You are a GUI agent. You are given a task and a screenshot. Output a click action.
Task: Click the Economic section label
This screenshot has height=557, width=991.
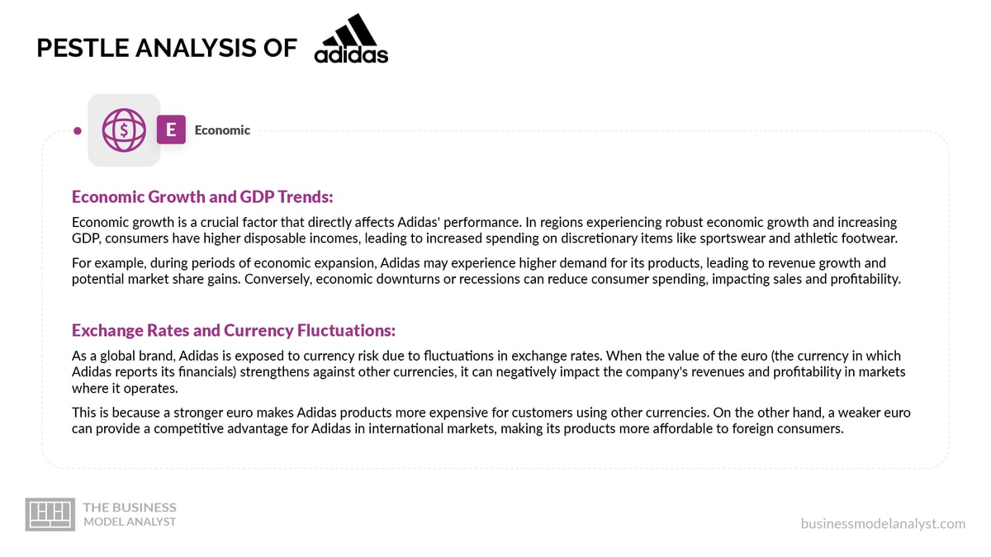pos(222,130)
